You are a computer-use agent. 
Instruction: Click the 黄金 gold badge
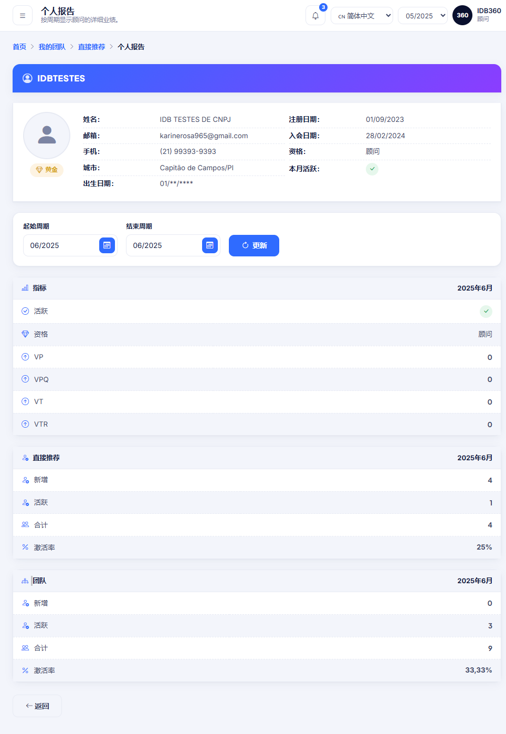click(x=47, y=170)
